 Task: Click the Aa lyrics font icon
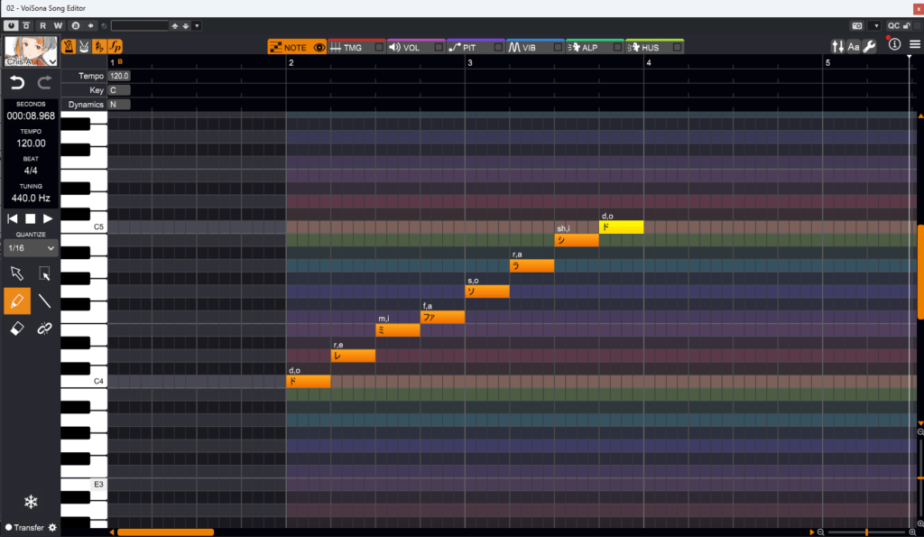point(854,47)
